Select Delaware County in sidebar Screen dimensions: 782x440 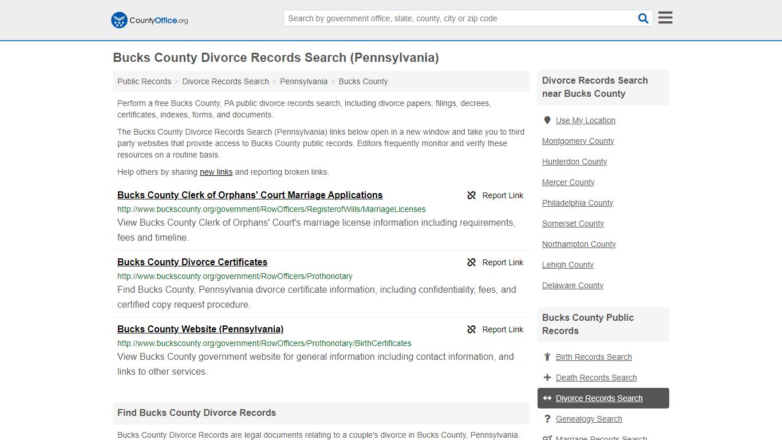coord(573,285)
